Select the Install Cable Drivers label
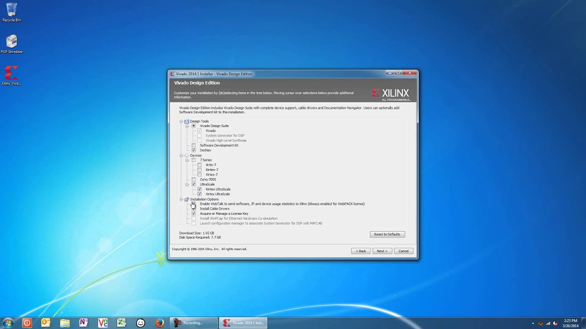The width and height of the screenshot is (586, 329). point(215,209)
